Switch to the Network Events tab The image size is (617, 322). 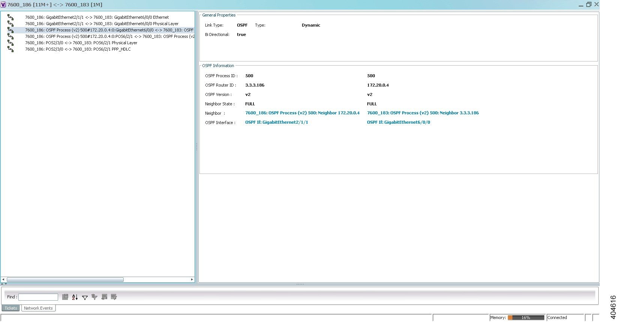[x=38, y=308]
